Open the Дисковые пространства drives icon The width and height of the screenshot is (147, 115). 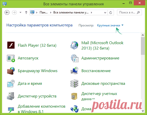click(74, 84)
